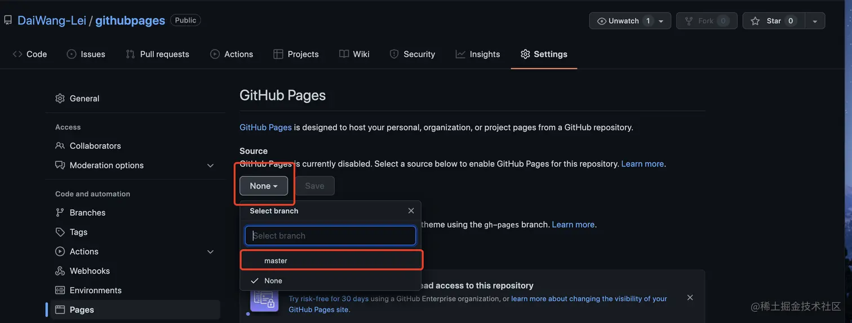Switch to the Insights tab

[x=478, y=54]
